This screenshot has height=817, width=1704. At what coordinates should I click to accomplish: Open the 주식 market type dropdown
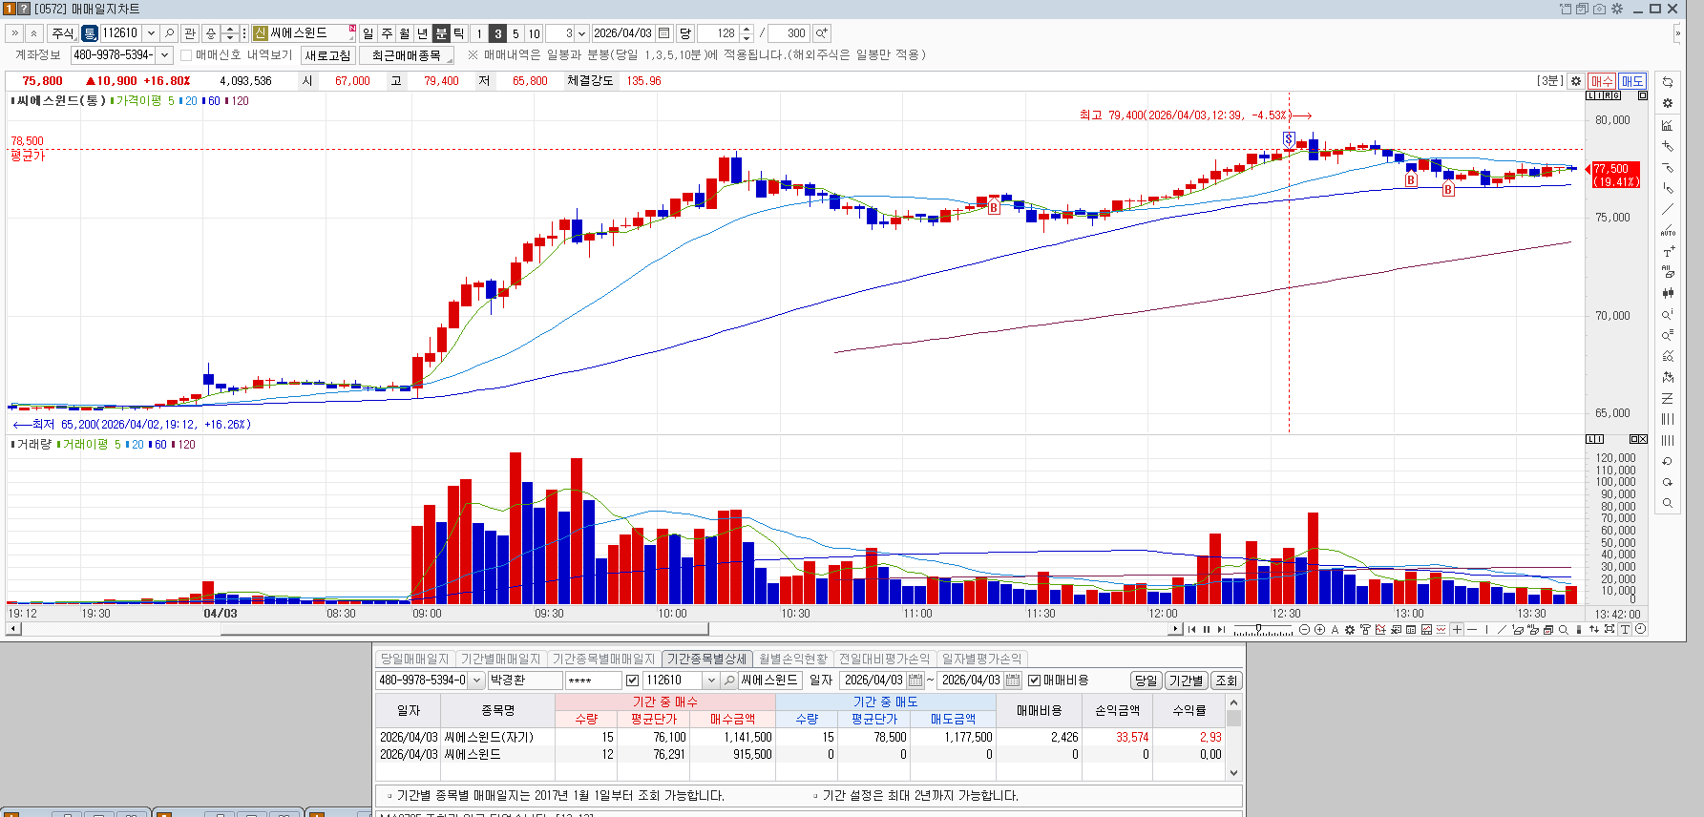click(63, 33)
